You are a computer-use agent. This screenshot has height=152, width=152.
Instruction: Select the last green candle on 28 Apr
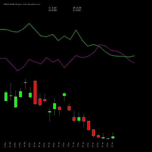[x=113, y=137]
